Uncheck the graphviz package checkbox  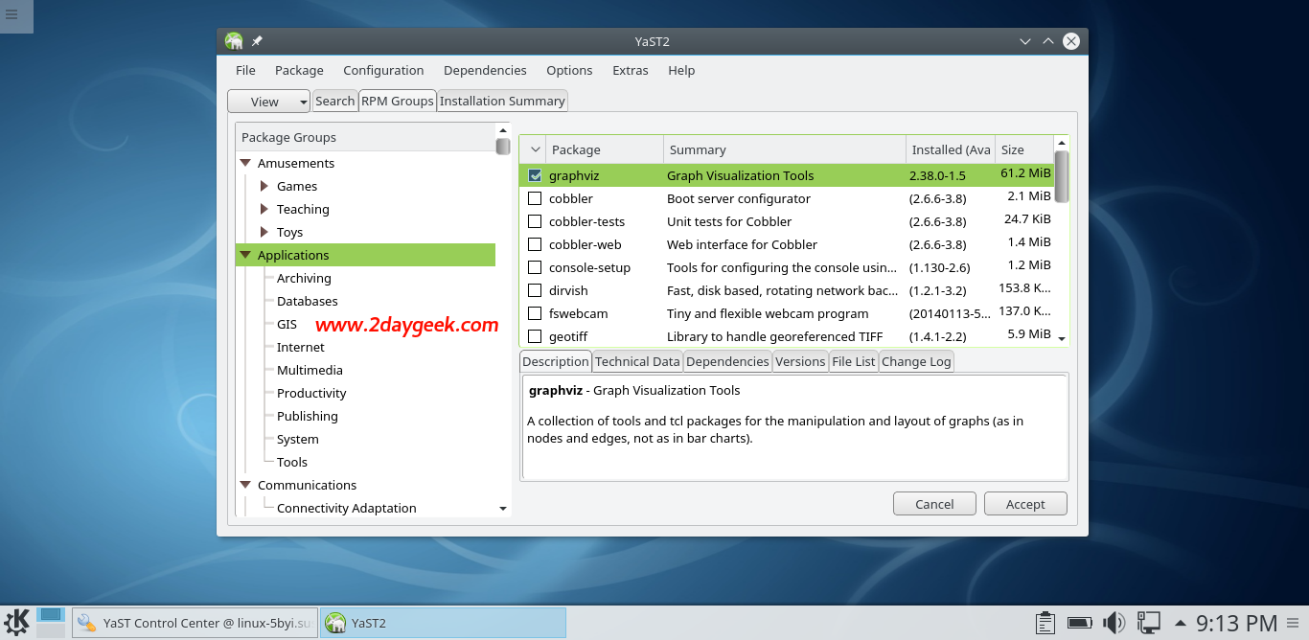(x=535, y=175)
